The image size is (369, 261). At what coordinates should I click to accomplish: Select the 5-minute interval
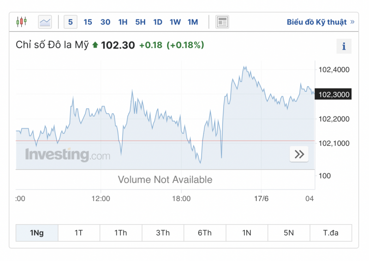tap(71, 22)
